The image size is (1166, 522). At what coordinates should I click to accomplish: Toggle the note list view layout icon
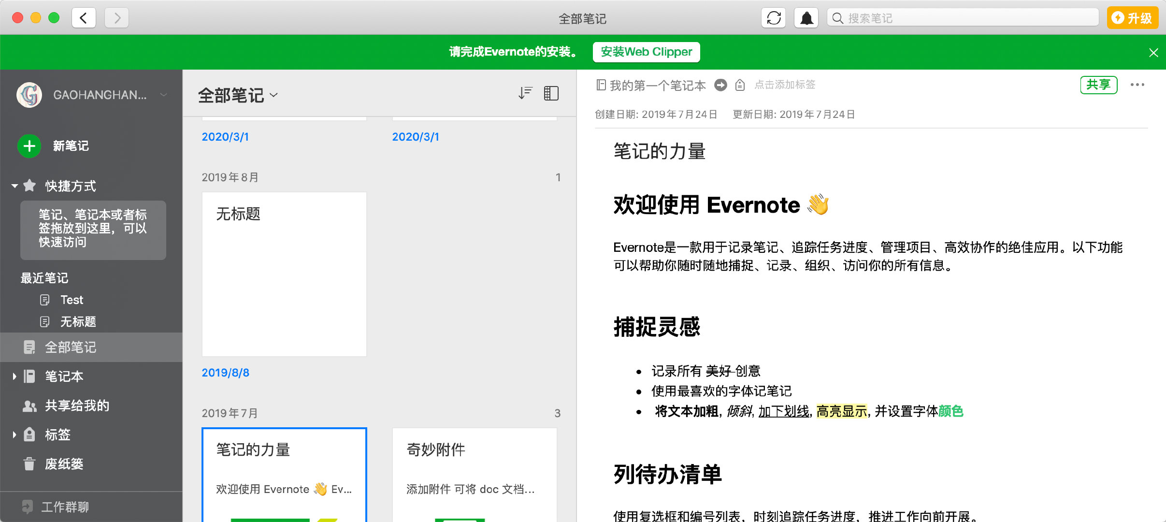551,93
